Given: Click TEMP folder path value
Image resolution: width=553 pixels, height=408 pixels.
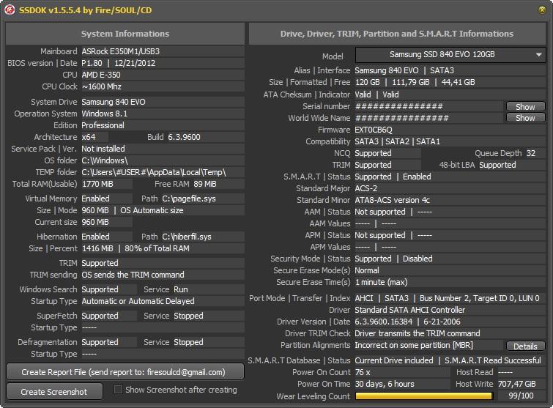Looking at the screenshot, I should [154, 172].
